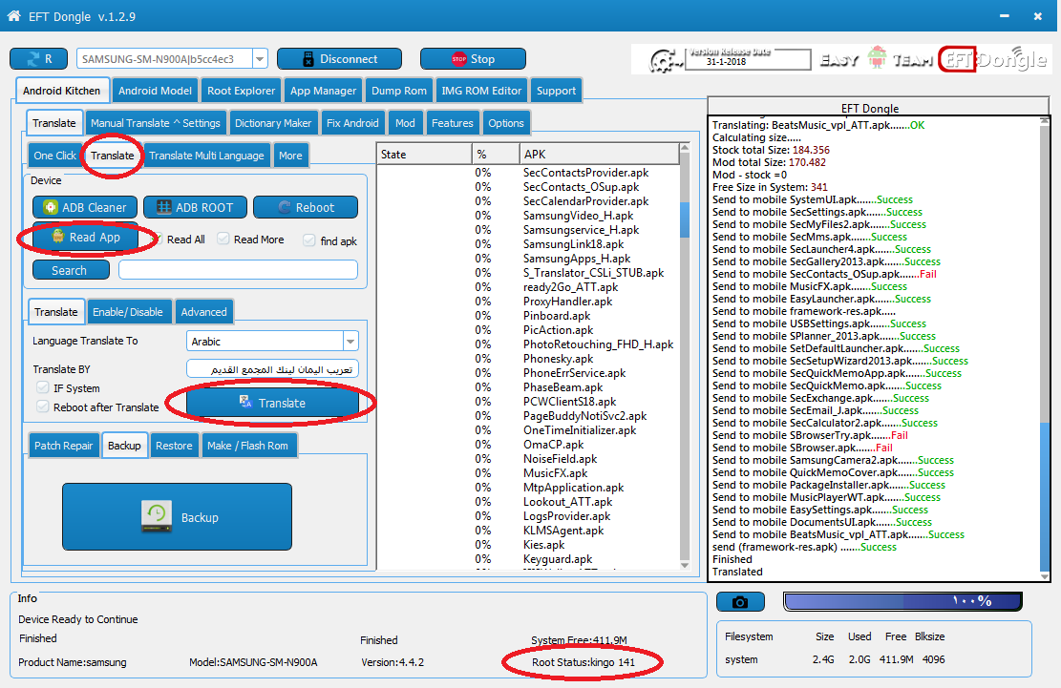Select Pinboard.apk in list
Image resolution: width=1061 pixels, height=688 pixels.
click(557, 316)
